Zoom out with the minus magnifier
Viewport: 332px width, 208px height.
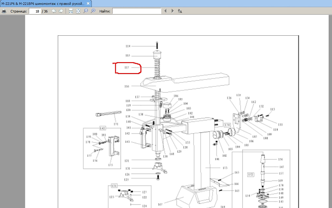[x=86, y=11]
